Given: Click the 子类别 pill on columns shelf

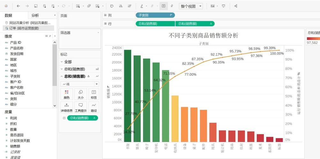Looking at the screenshot, I should point(155,15).
